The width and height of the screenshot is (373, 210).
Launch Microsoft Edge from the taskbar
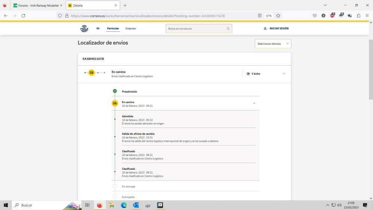(x=124, y=205)
